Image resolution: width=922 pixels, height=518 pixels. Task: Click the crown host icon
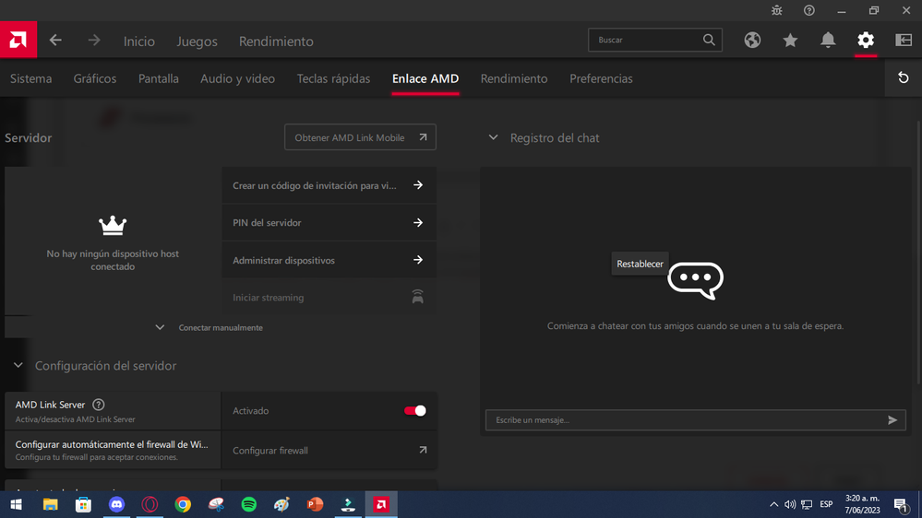[x=113, y=225]
